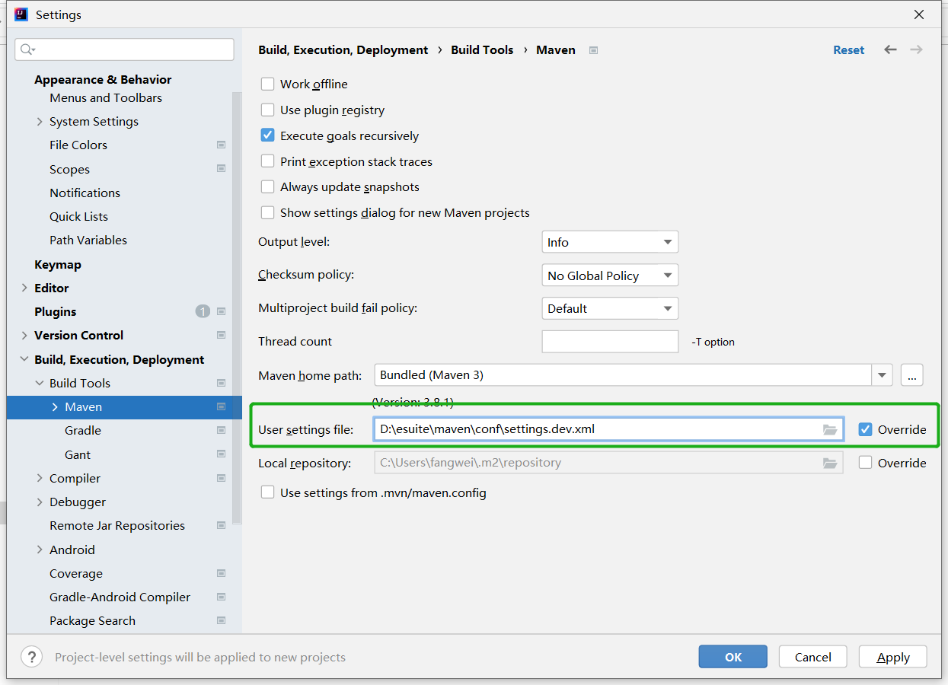Enable Use plugin registry checkbox
Screen dimensions: 948x685
(267, 110)
